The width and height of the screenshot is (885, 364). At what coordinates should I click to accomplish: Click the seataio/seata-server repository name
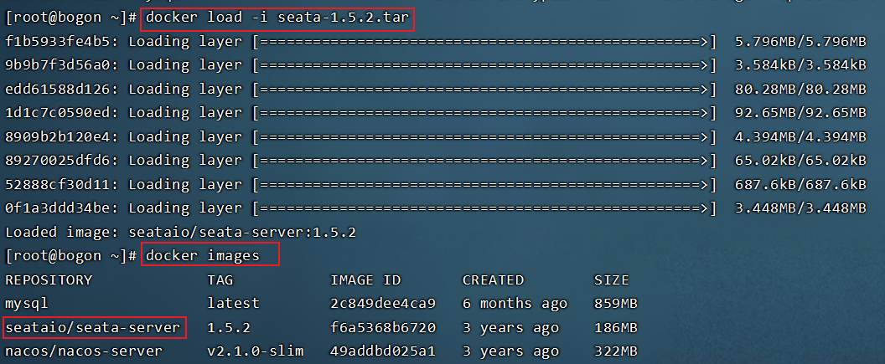pyautogui.click(x=92, y=327)
